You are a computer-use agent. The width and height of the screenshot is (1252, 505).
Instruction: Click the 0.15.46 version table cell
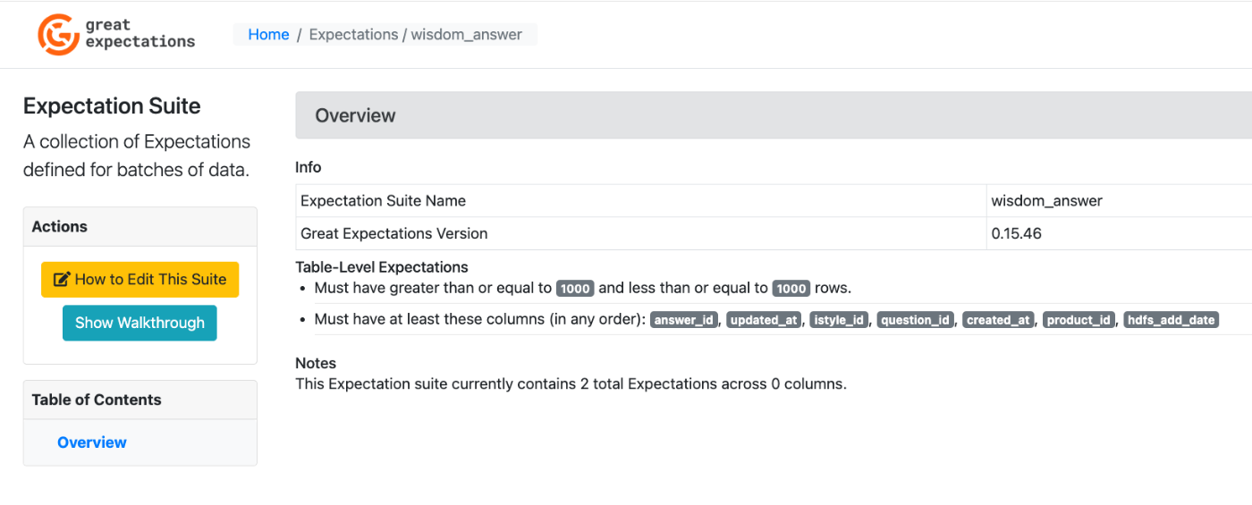tap(1118, 234)
